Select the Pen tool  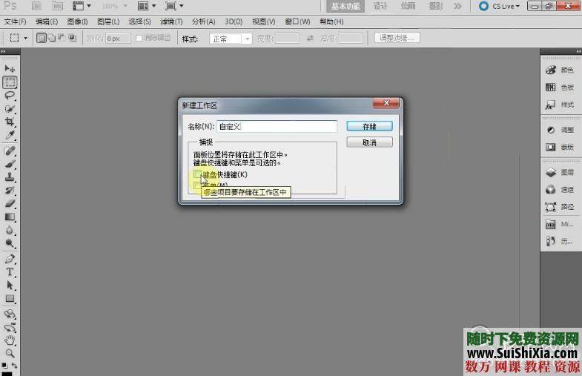coord(10,259)
